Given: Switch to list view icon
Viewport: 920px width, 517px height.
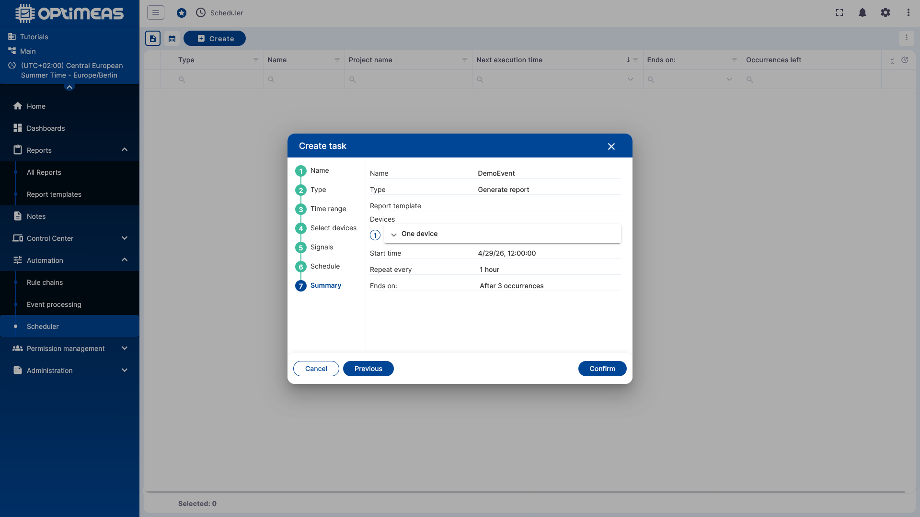Looking at the screenshot, I should [x=153, y=38].
